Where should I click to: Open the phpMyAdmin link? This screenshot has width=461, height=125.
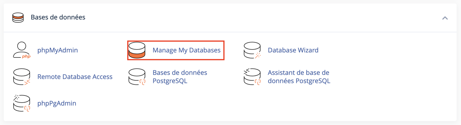coord(58,50)
